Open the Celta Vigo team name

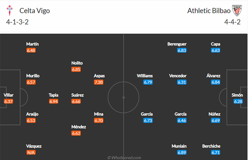(x=35, y=11)
